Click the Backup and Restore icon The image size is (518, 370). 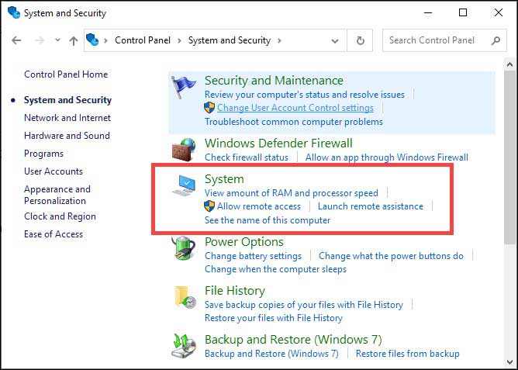click(185, 344)
